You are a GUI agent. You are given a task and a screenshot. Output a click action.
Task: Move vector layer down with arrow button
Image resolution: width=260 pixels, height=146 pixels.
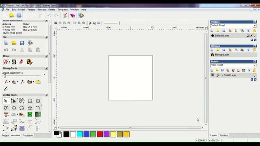[x=255, y=40]
